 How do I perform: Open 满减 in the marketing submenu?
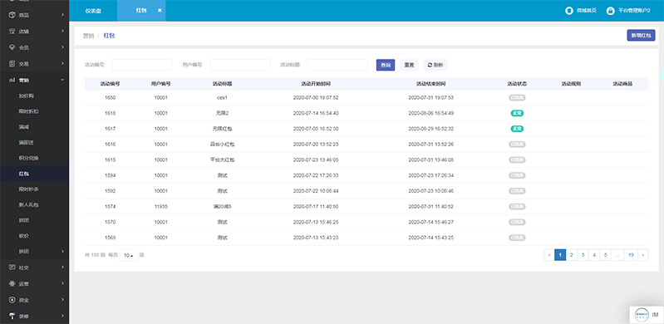(x=24, y=127)
